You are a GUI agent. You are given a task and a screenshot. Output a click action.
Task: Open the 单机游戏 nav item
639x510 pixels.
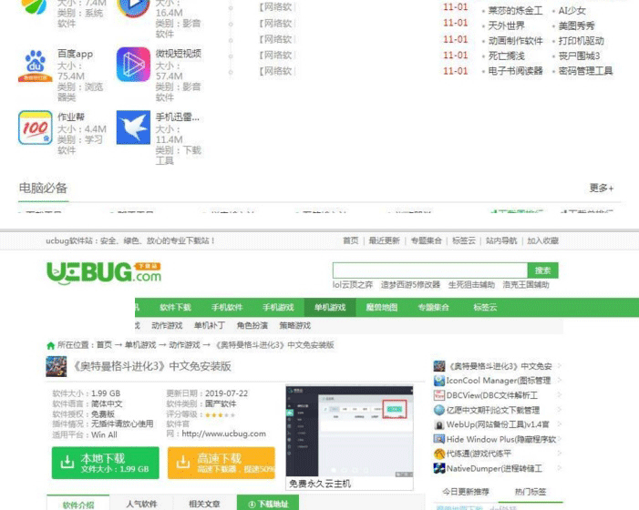point(330,307)
